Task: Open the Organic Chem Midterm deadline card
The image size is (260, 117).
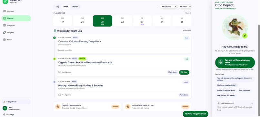Action: 87,107
